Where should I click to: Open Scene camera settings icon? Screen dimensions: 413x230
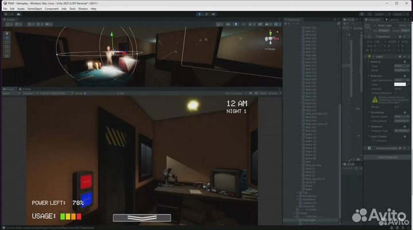pos(268,24)
